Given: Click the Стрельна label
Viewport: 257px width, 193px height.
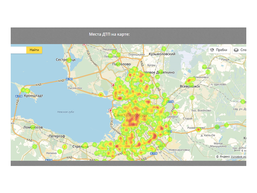Looking at the screenshot, I should 81,147.
